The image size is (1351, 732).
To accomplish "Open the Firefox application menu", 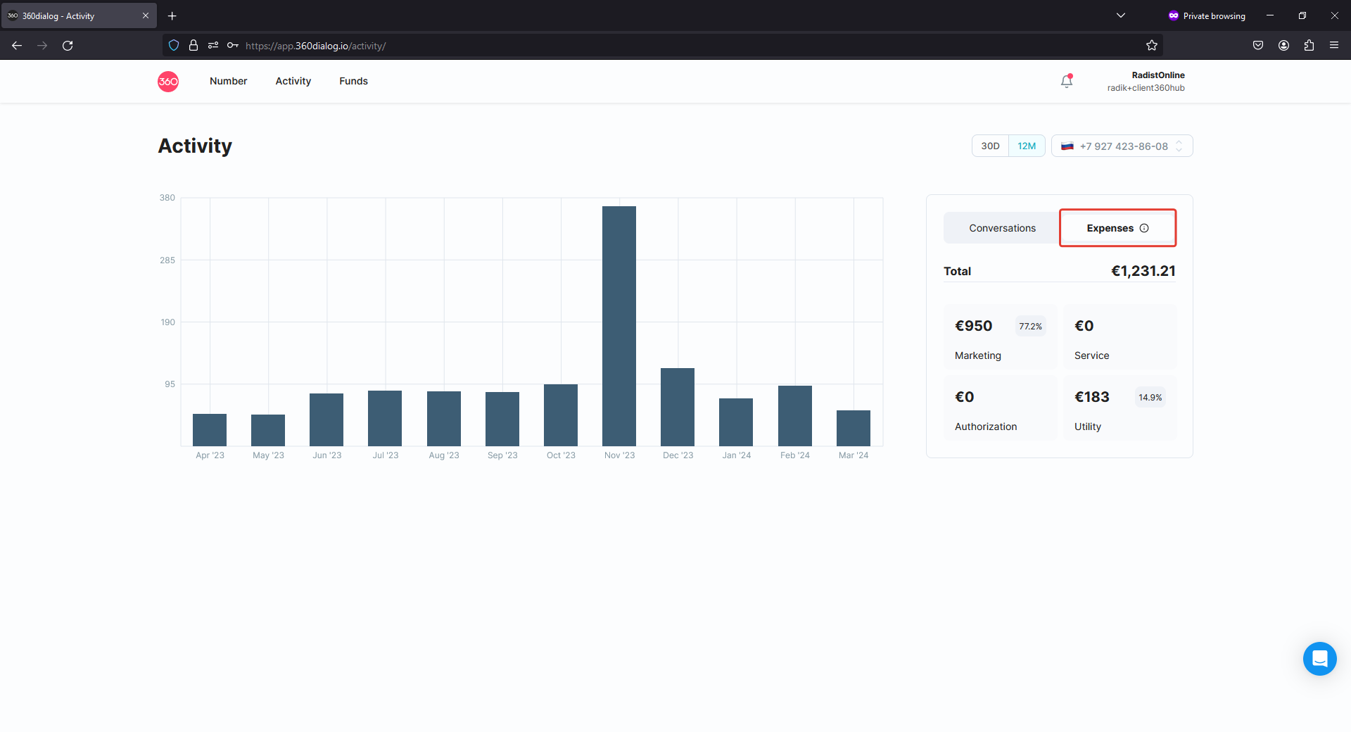I will [x=1334, y=46].
